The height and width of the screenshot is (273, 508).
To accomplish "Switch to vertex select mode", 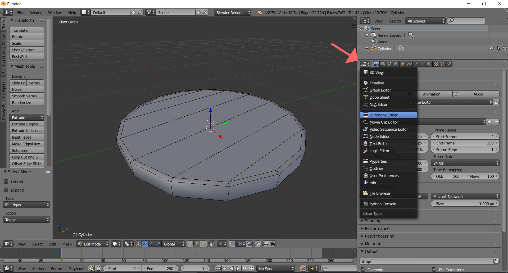I will (190, 244).
